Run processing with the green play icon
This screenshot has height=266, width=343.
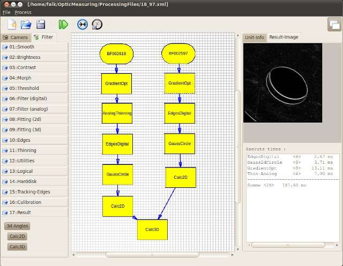(x=63, y=24)
